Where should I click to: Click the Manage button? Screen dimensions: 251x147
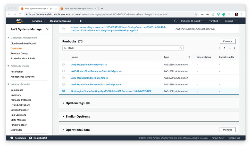[x=228, y=130]
